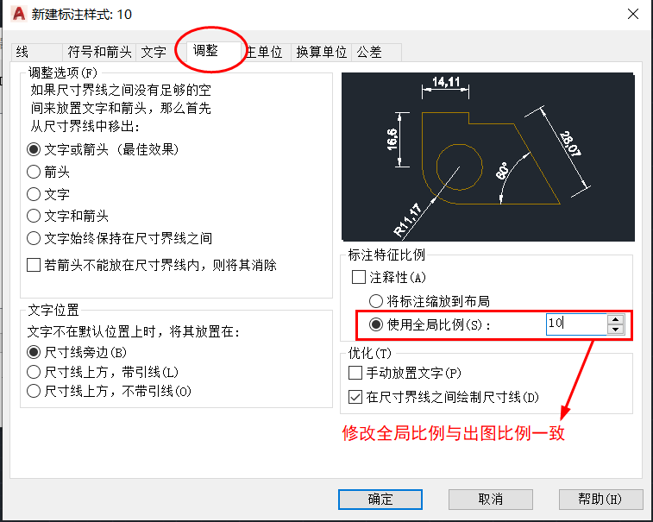The height and width of the screenshot is (522, 653).
Task: Click the AutoCAD logo icon in title bar
Action: tap(19, 14)
